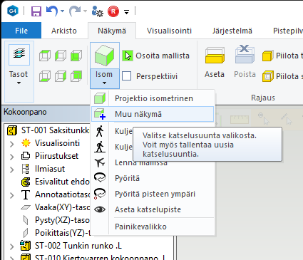Image resolution: width=303 pixels, height=260 pixels.
Task: Expand the Ilmiasut tree node
Action: pos(12,170)
